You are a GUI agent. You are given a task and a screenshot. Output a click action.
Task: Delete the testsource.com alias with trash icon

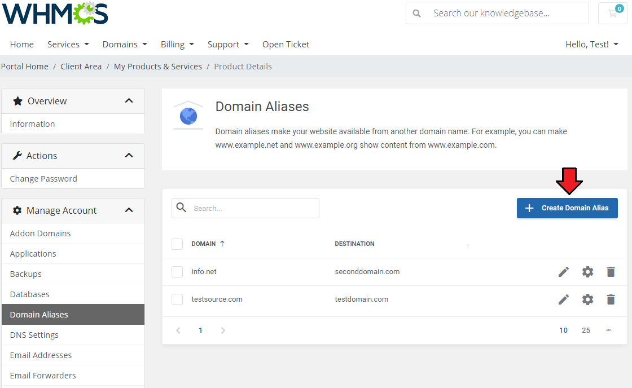[x=611, y=299]
